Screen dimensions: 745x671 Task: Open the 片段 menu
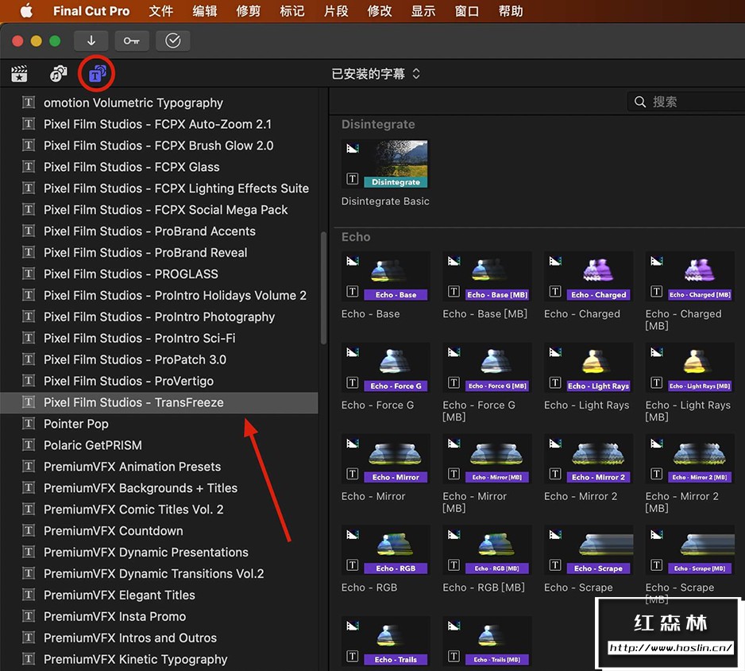pos(336,10)
